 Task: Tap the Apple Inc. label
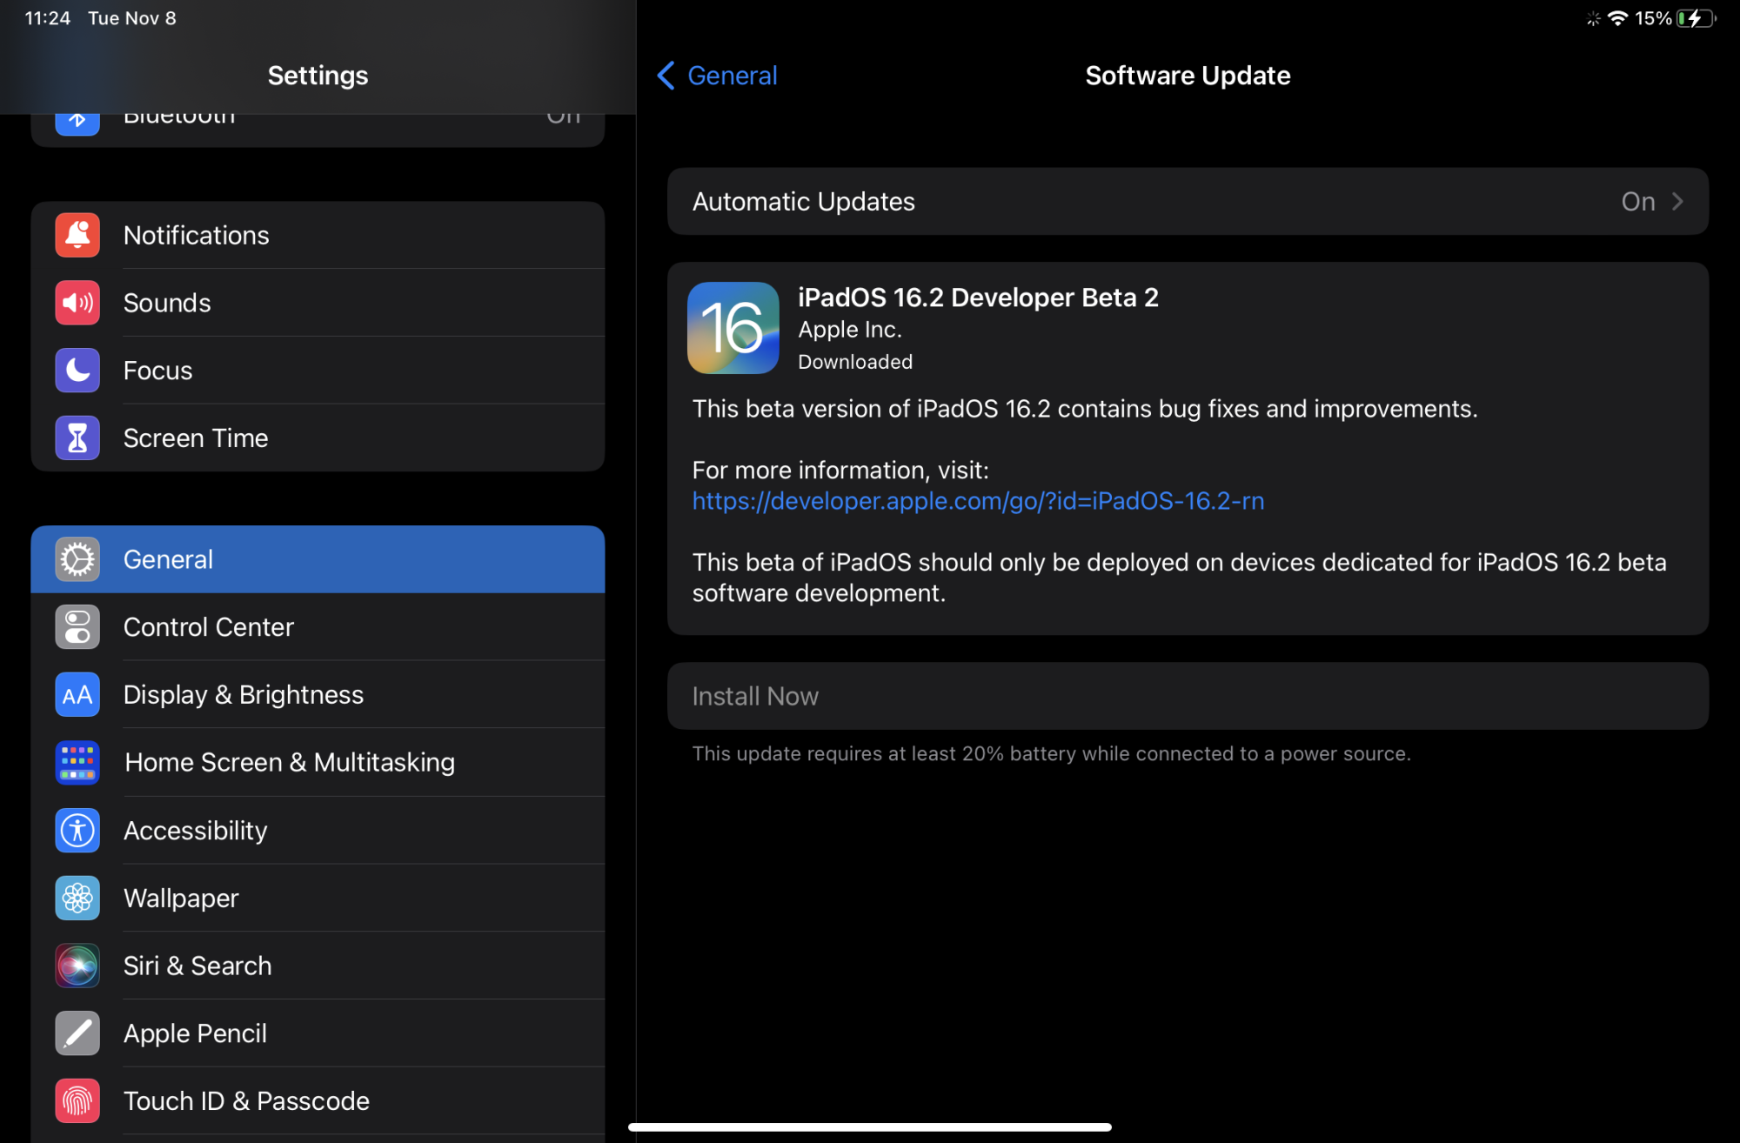coord(850,330)
